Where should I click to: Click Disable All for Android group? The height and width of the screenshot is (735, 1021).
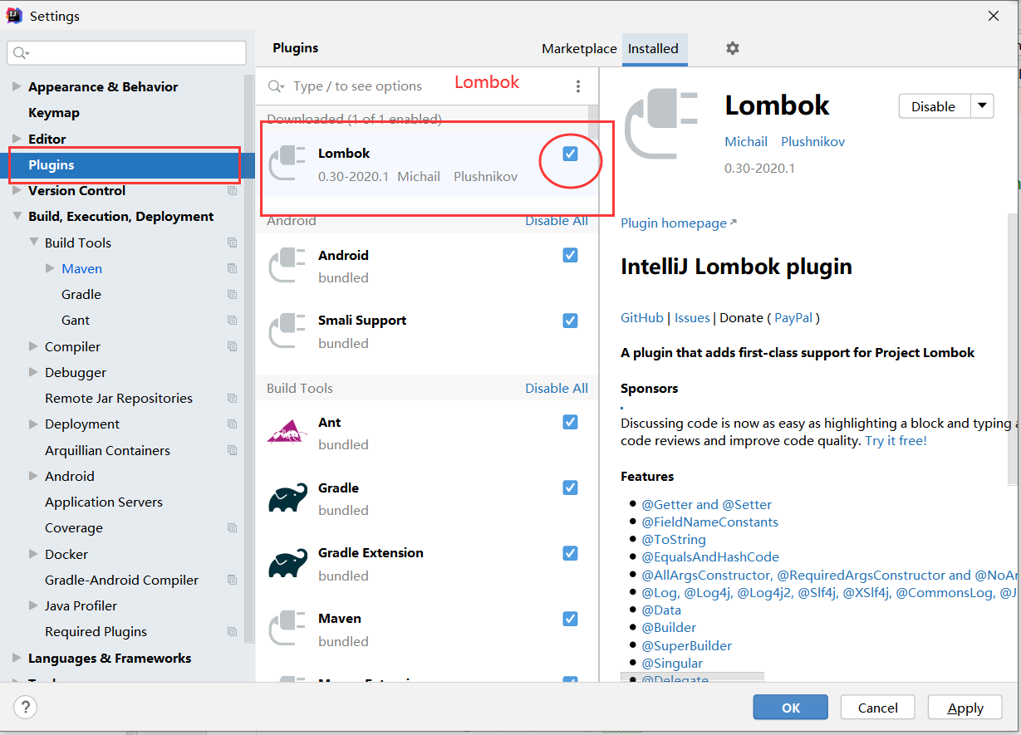click(557, 221)
